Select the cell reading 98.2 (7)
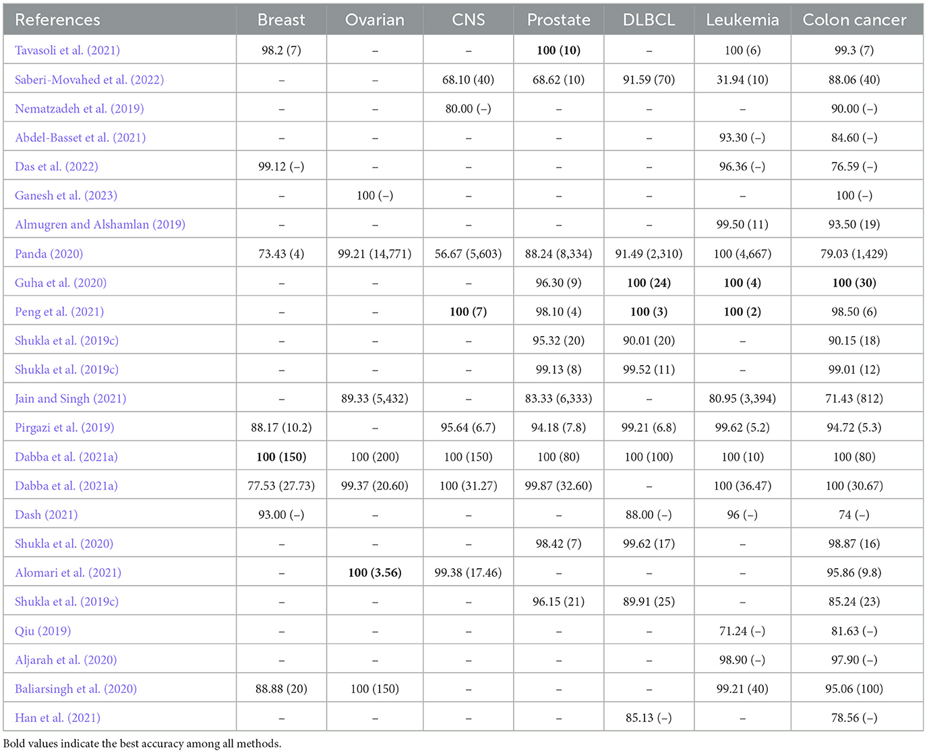The image size is (927, 753). tap(281, 51)
